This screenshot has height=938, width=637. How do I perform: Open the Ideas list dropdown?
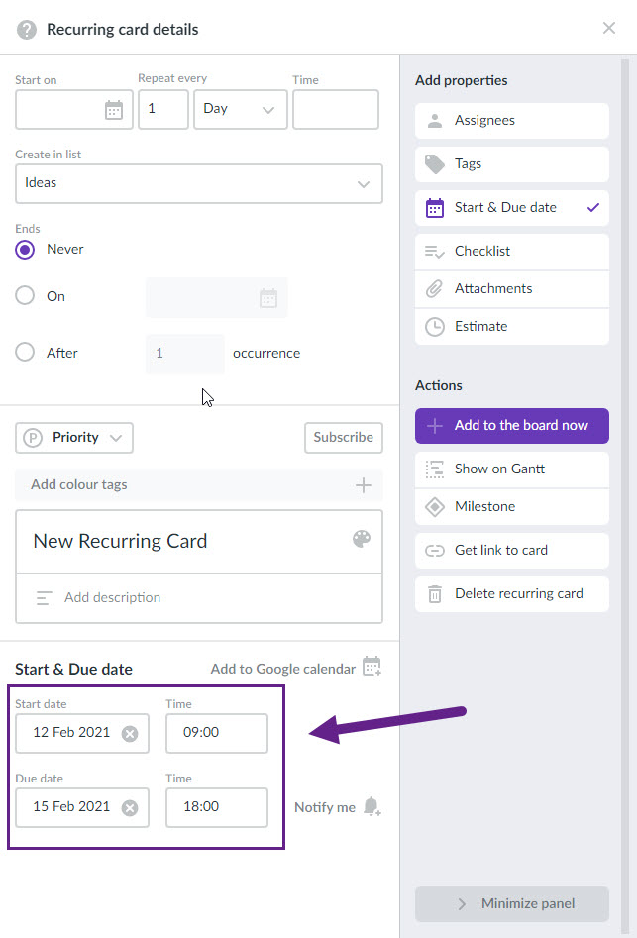(x=199, y=183)
